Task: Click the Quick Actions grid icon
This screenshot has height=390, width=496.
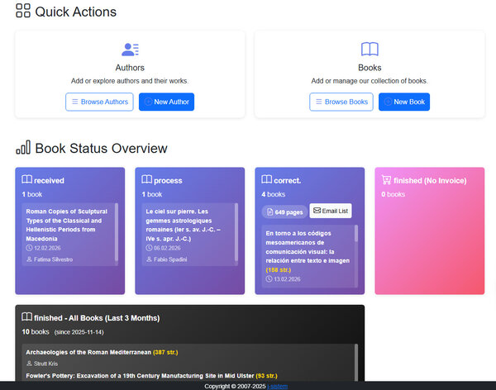Action: pyautogui.click(x=23, y=12)
